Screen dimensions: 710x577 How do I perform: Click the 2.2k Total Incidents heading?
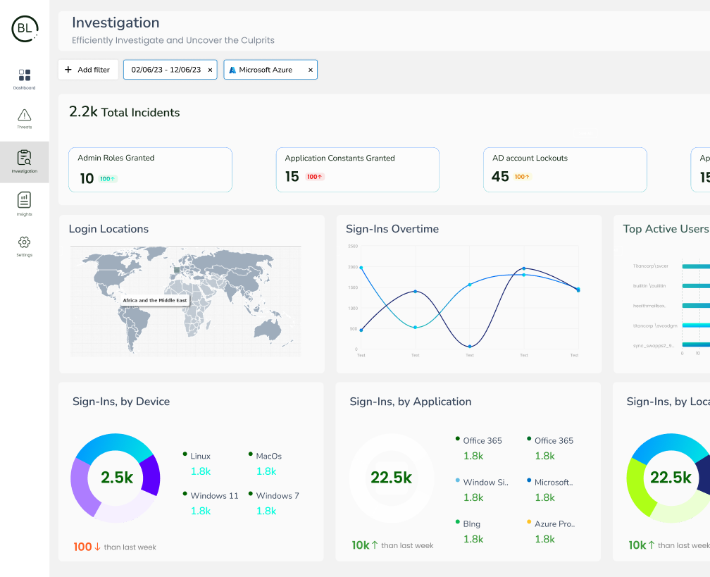(125, 112)
